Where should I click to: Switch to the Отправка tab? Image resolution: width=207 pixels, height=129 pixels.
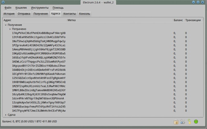tap(24, 14)
